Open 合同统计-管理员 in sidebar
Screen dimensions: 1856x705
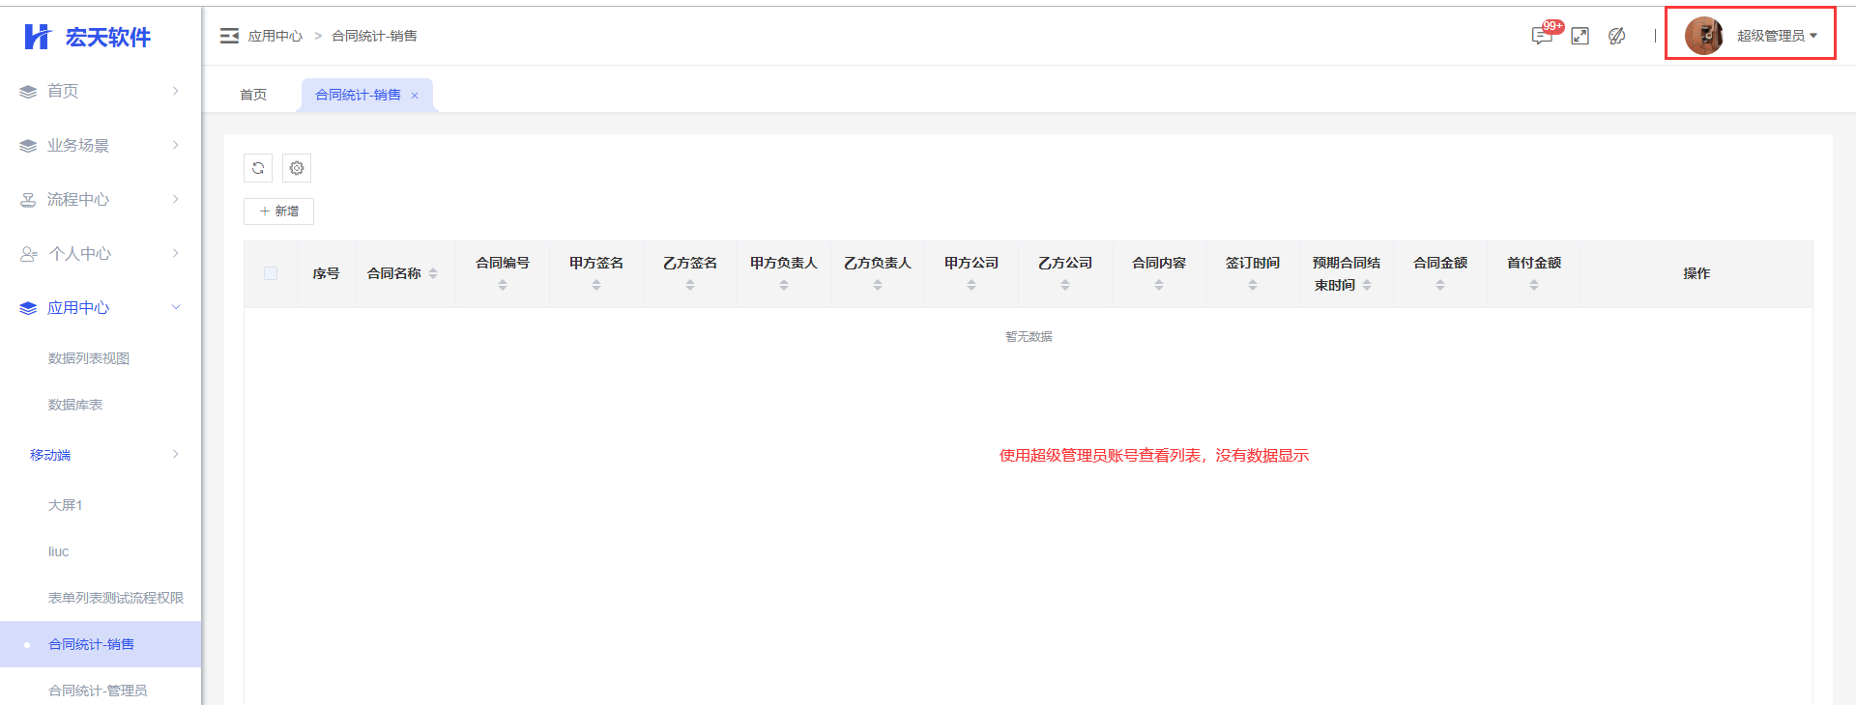98,691
